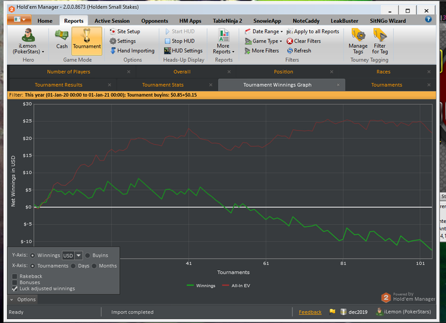Image resolution: width=446 pixels, height=323 pixels.
Task: Open Filter for Tag
Action: point(380,41)
